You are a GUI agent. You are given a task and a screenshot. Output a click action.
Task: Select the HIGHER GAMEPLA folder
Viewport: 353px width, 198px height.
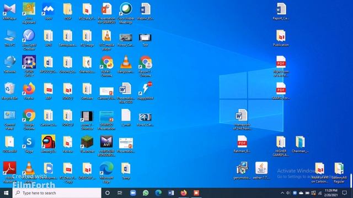[281, 146]
